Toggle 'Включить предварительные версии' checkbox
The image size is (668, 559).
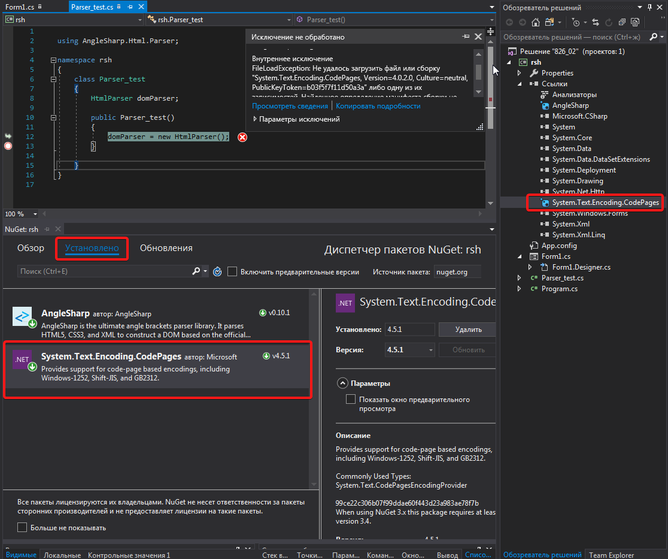tap(232, 271)
